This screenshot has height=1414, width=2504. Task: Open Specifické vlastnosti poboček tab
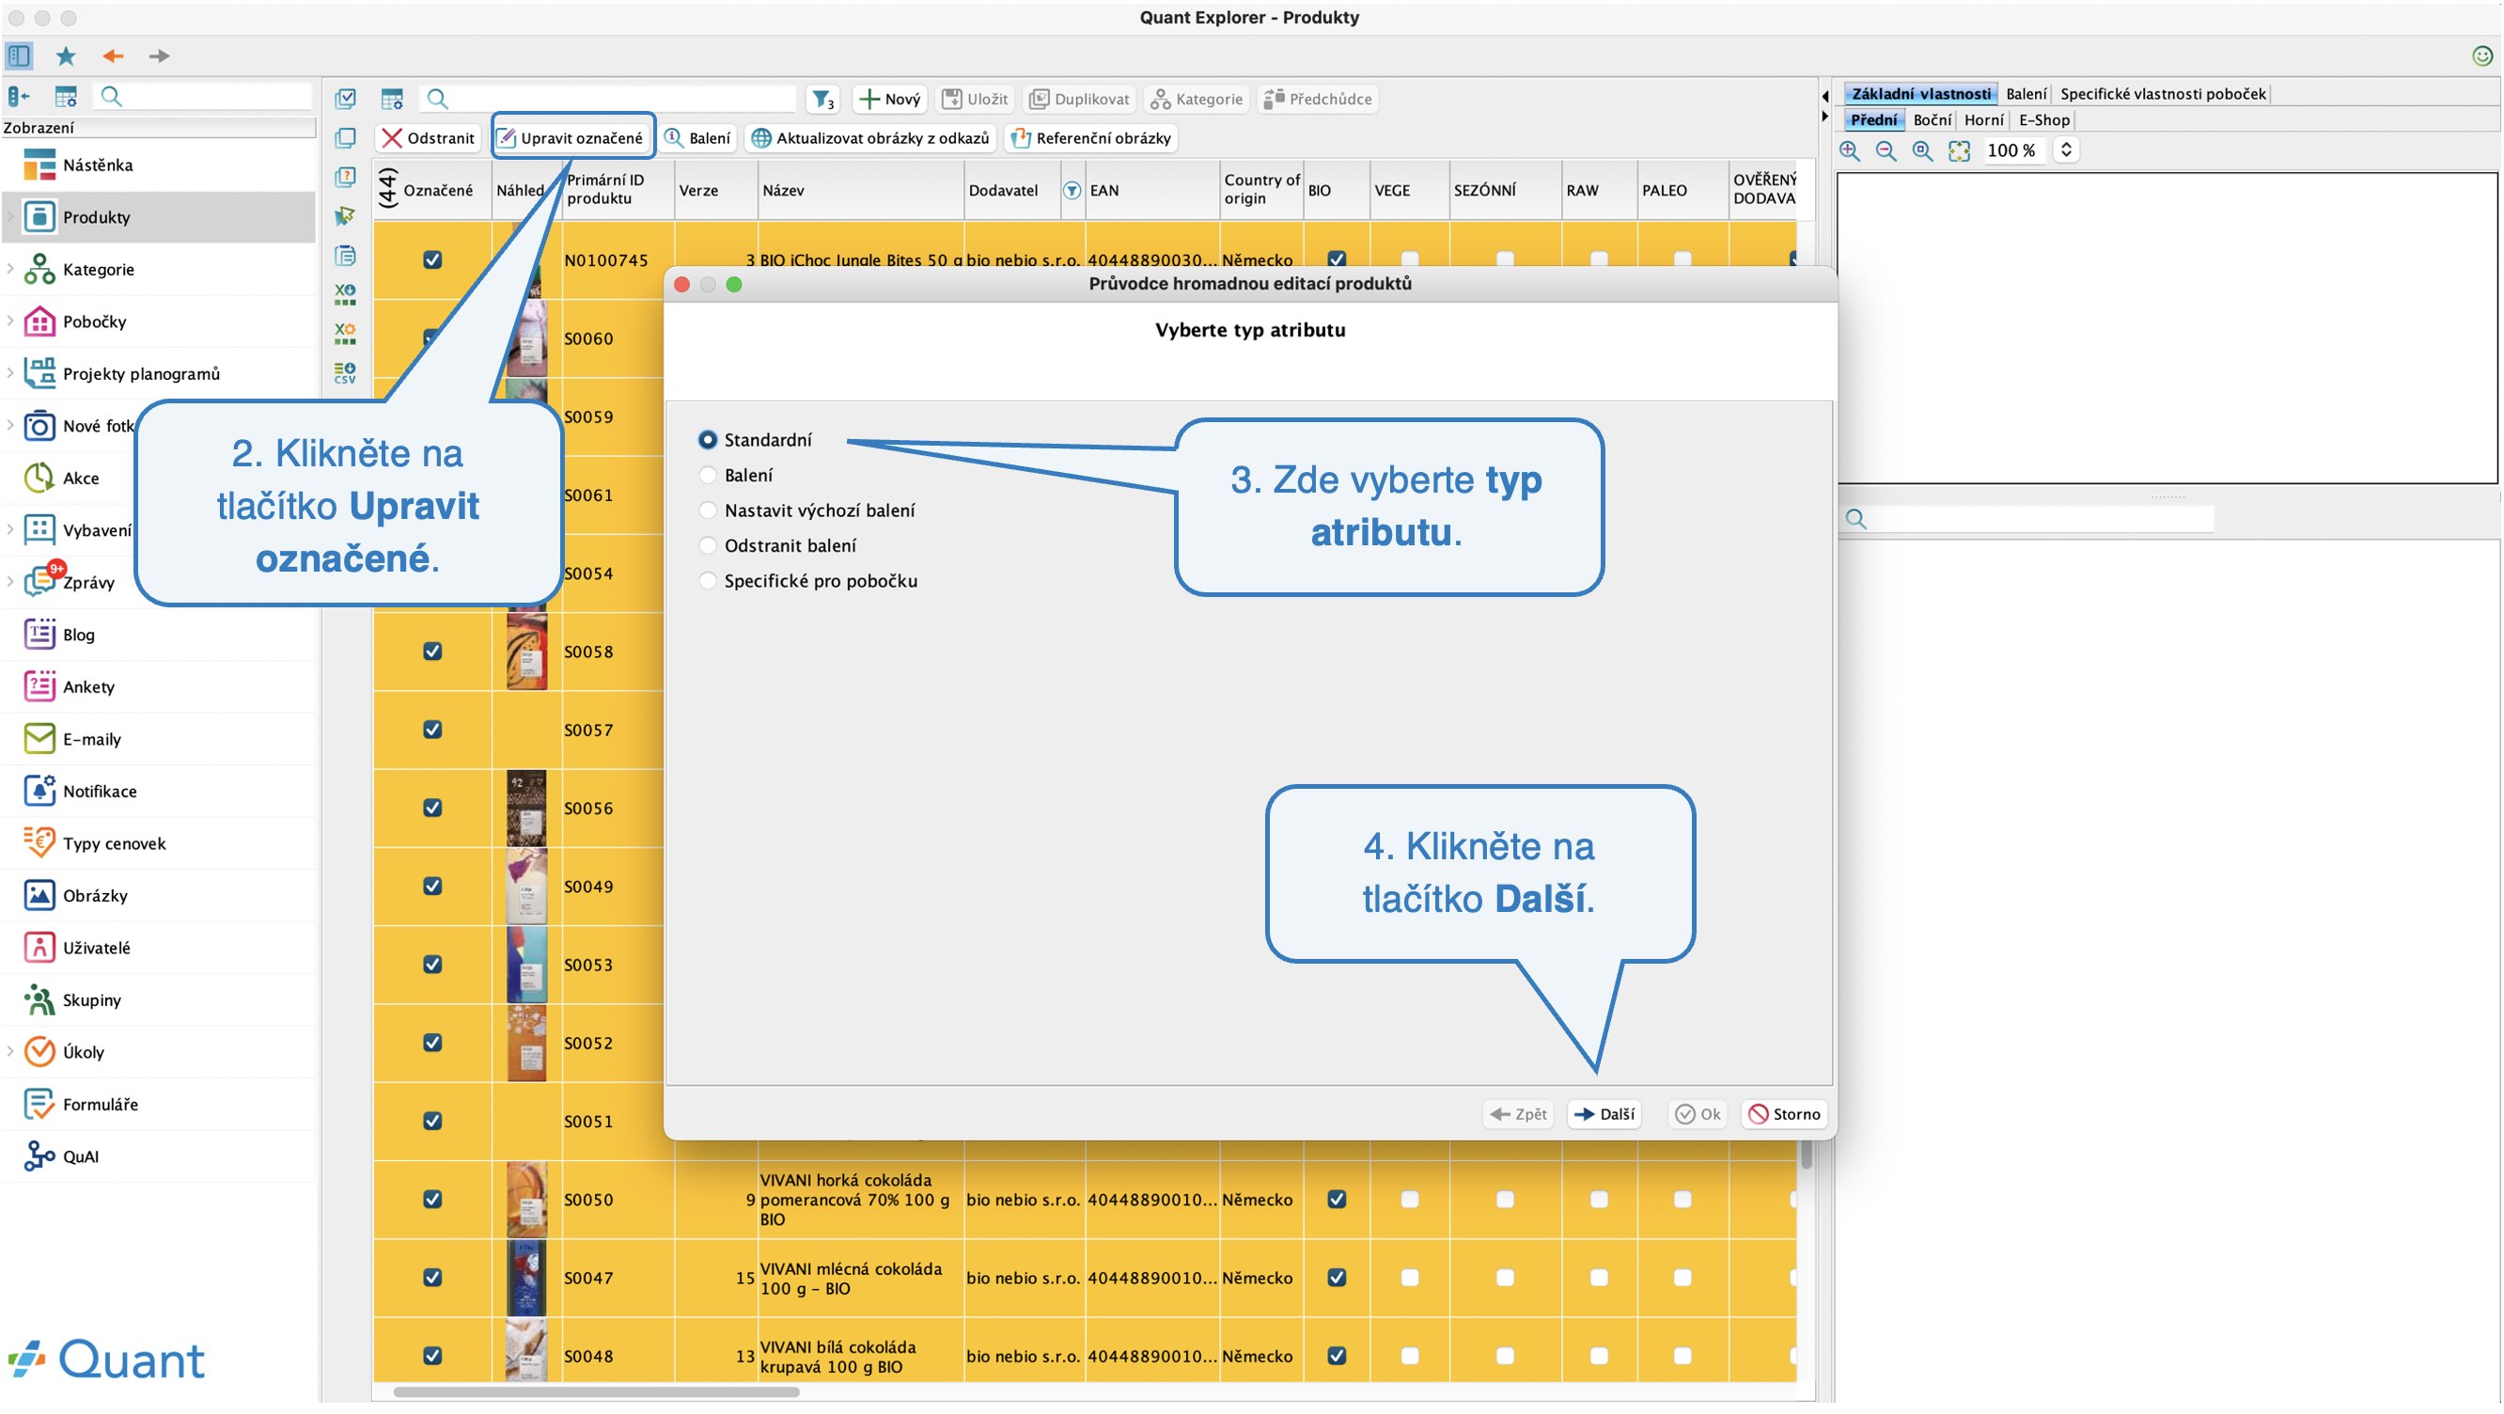2163,93
